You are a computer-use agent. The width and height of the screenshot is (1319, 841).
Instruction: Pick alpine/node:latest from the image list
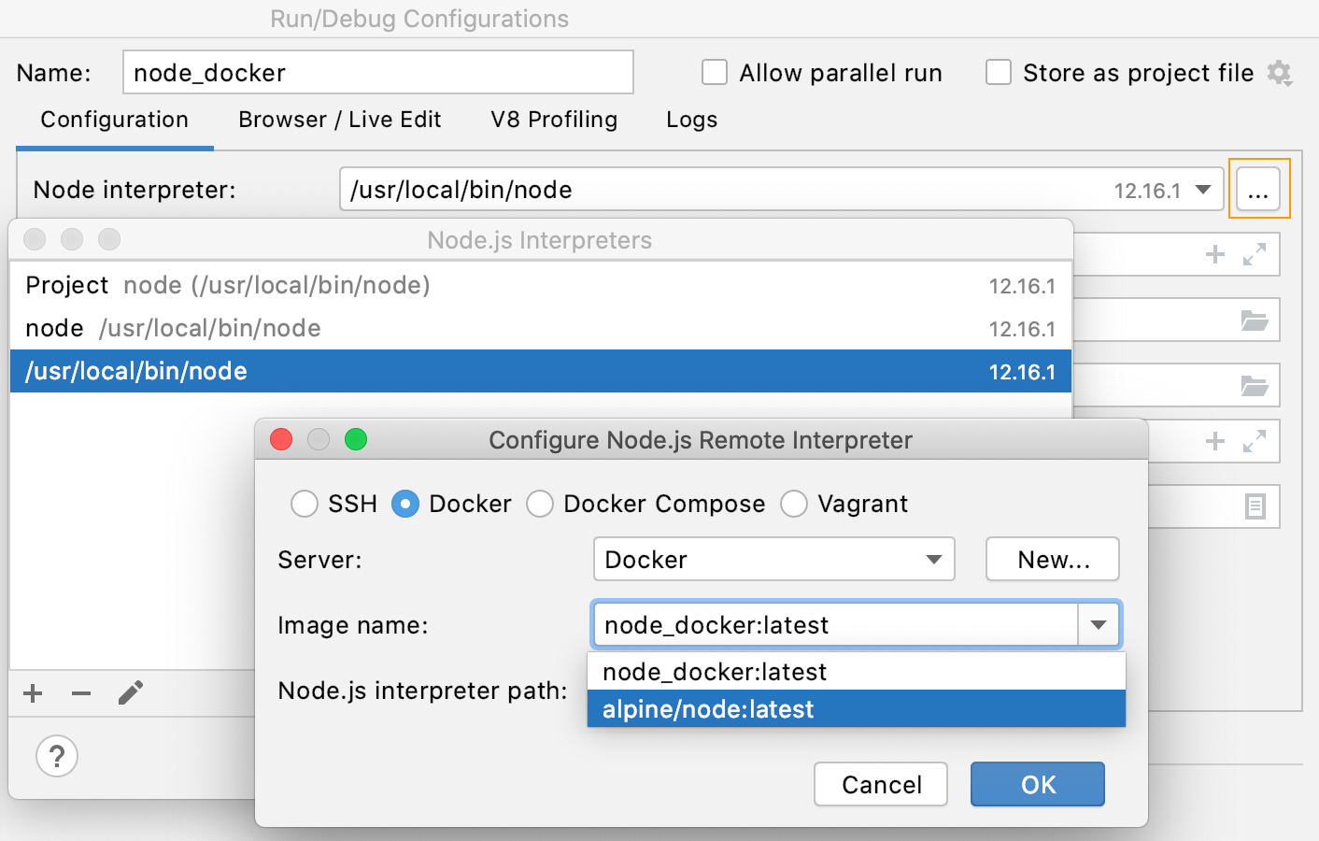point(857,708)
